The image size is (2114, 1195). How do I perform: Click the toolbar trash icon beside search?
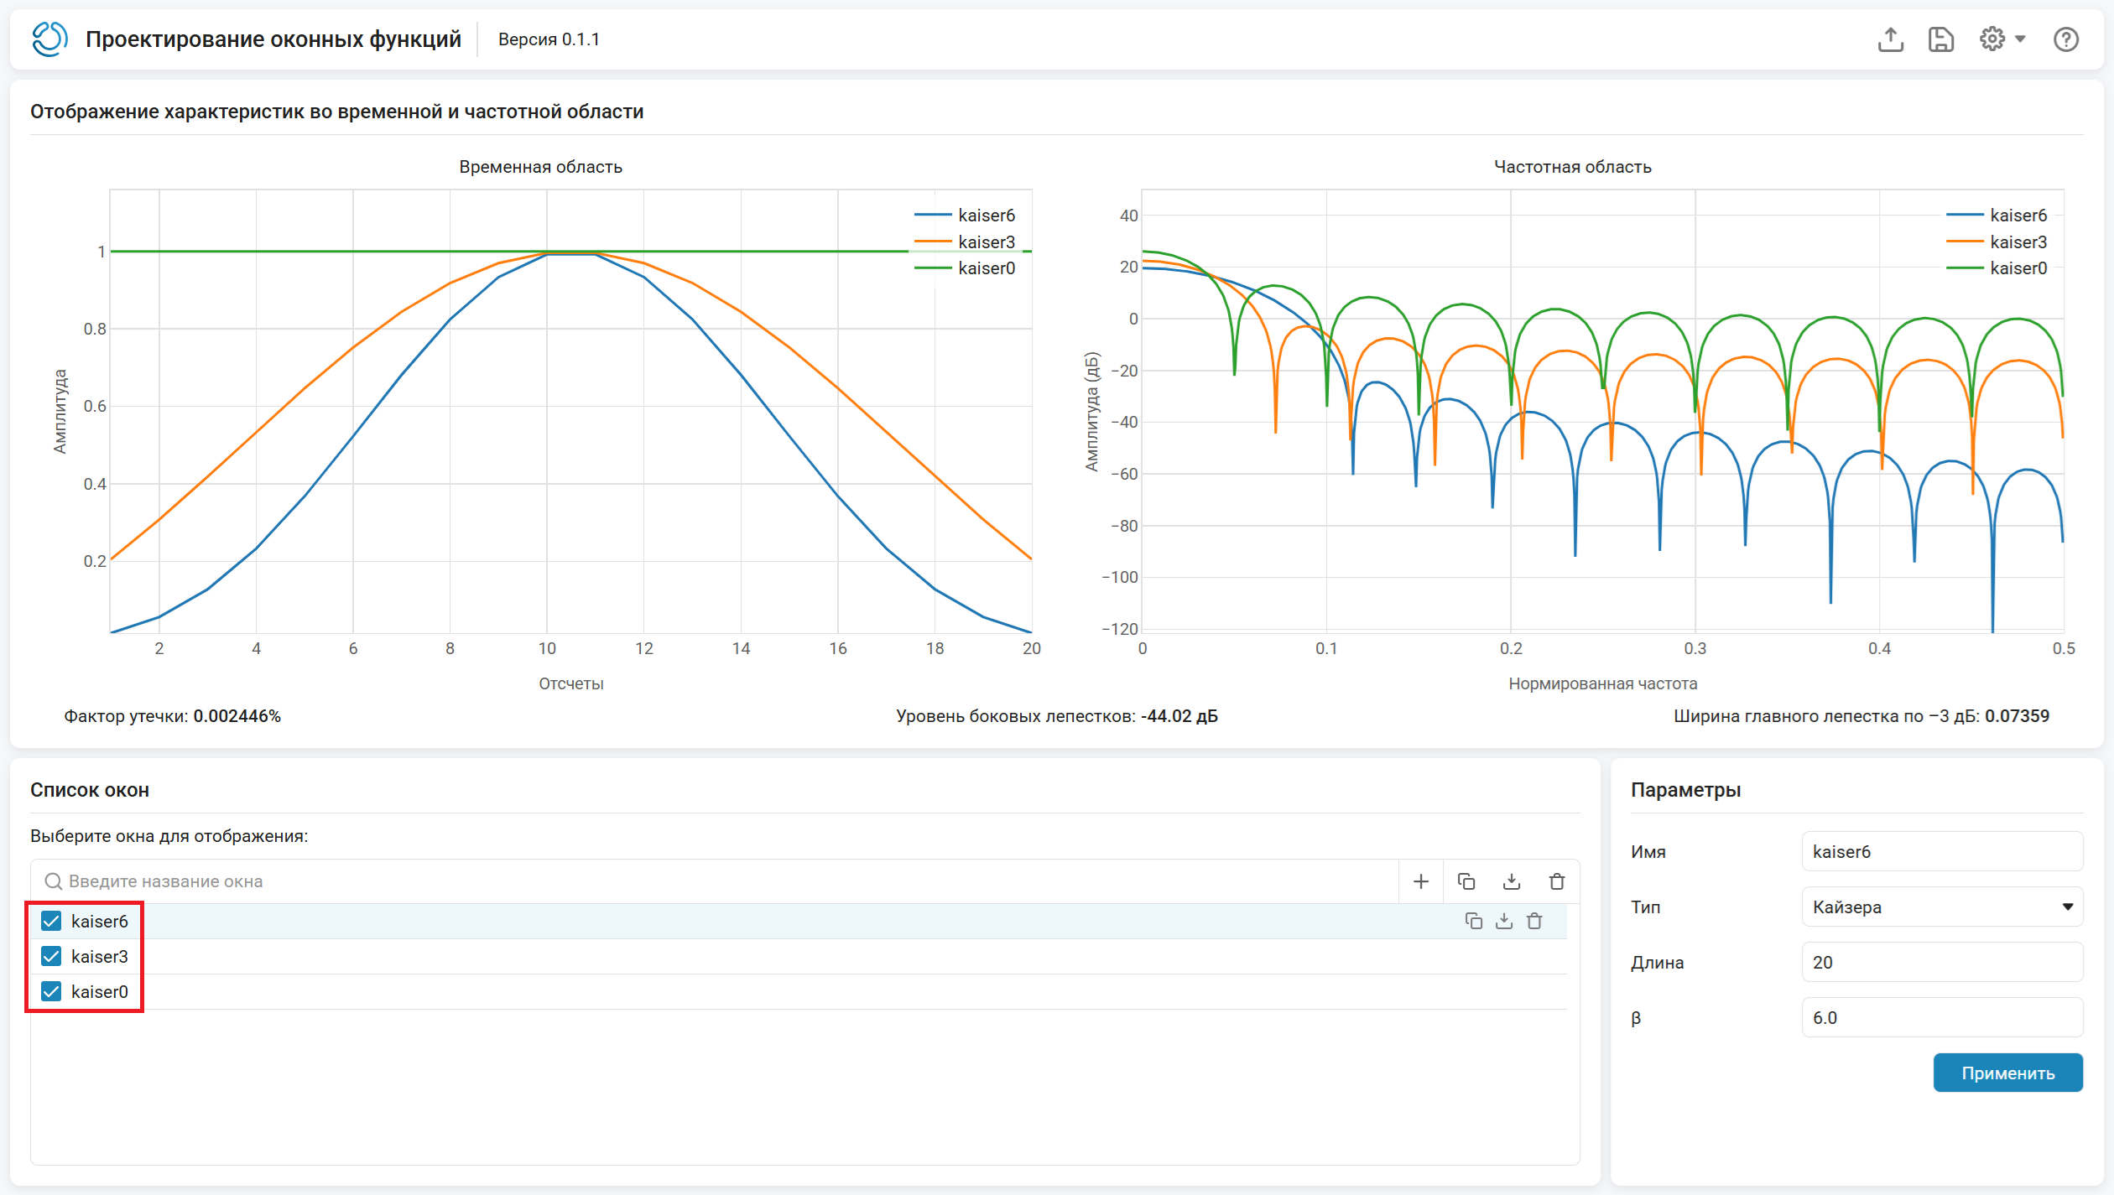(x=1557, y=881)
